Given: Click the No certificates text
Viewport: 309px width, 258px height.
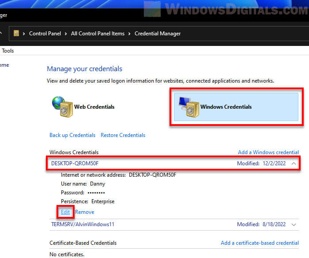Looking at the screenshot, I should click(67, 254).
